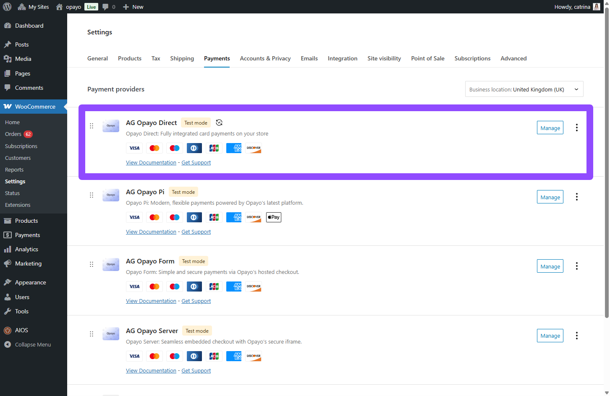610x396 pixels.
Task: Click the drag handle for AG Opayo Server
Action: coord(92,334)
